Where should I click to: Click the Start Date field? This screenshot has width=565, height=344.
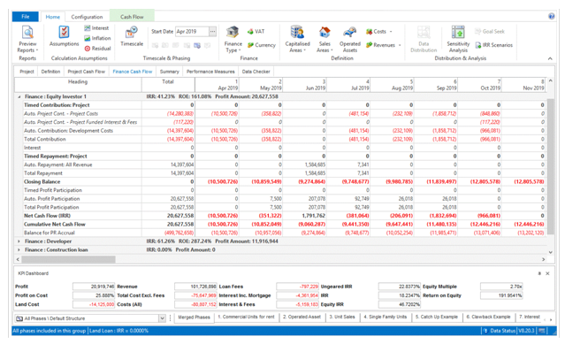[x=192, y=32]
